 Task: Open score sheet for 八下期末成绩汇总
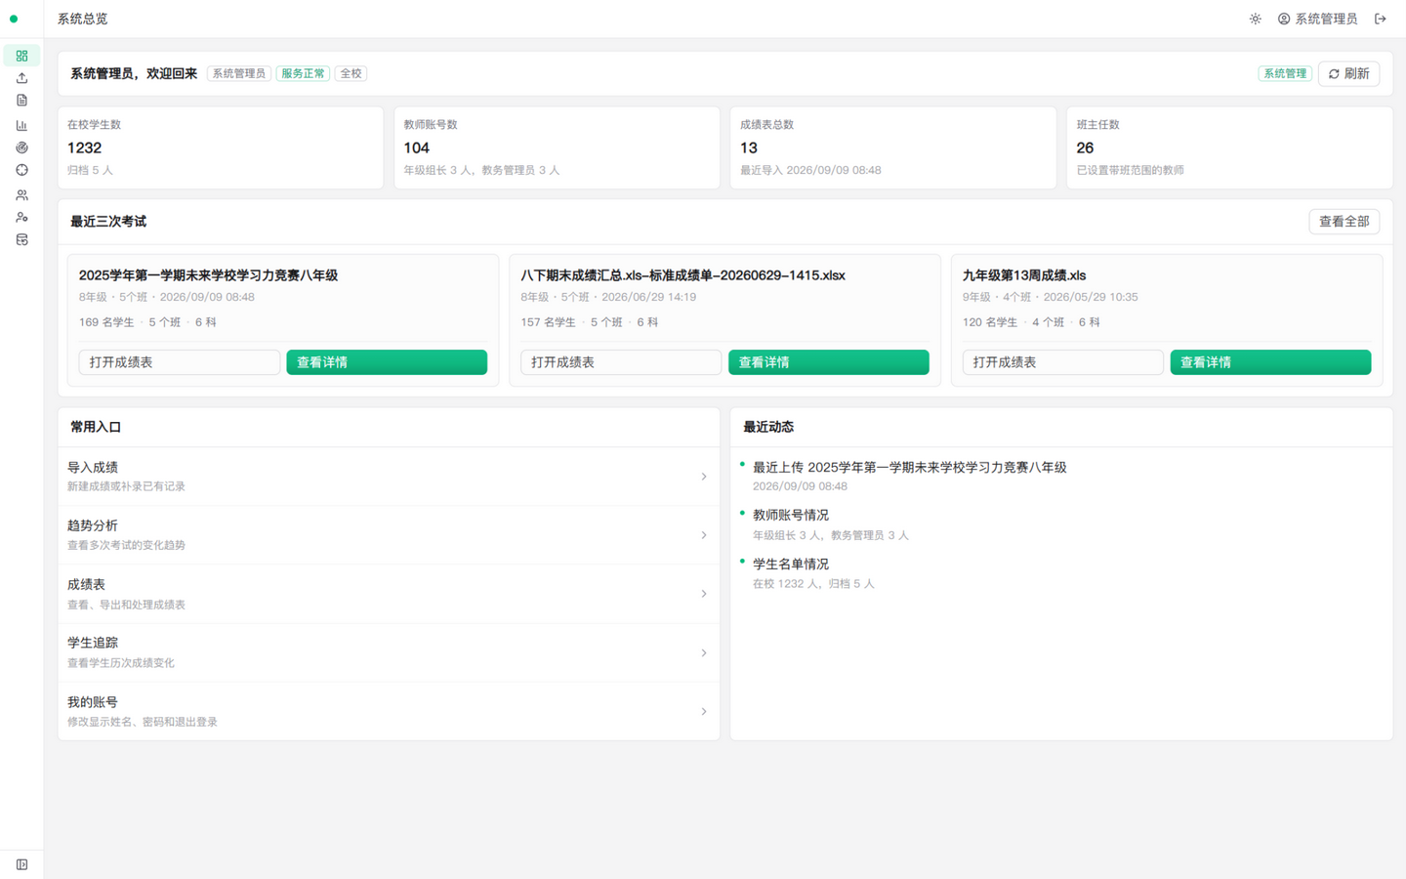621,362
